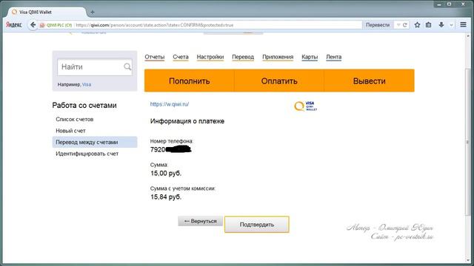Expand the address bar history dropdown
474x266 pixels.
click(x=398, y=25)
